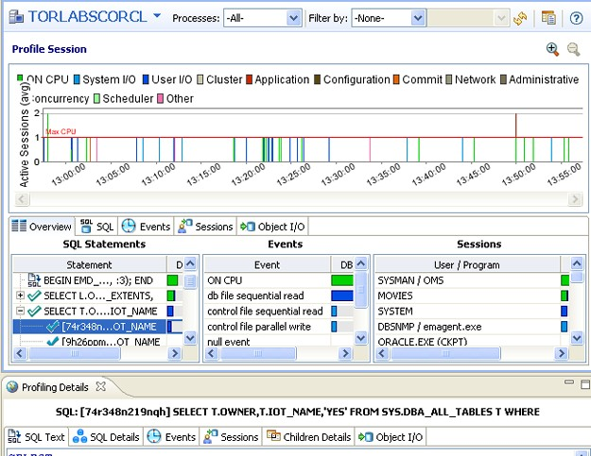The width and height of the screenshot is (591, 456).
Task: Click the BEGIN EMD_ statement SQL icon
Action: tap(34, 280)
